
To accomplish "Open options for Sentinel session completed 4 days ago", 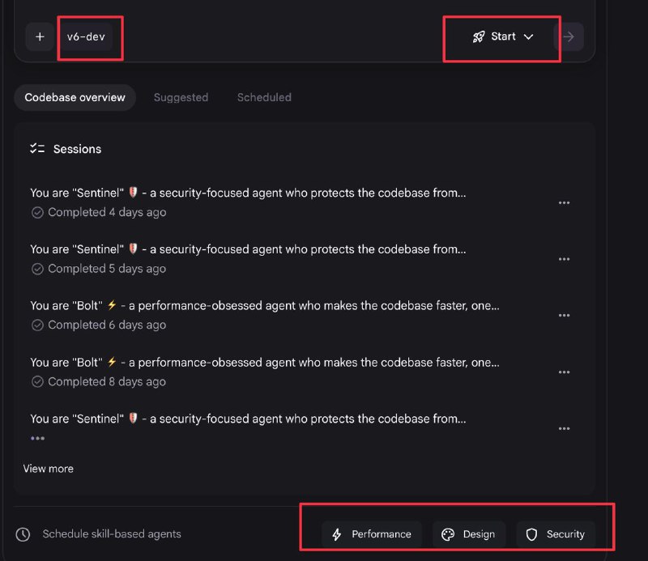I will click(565, 203).
